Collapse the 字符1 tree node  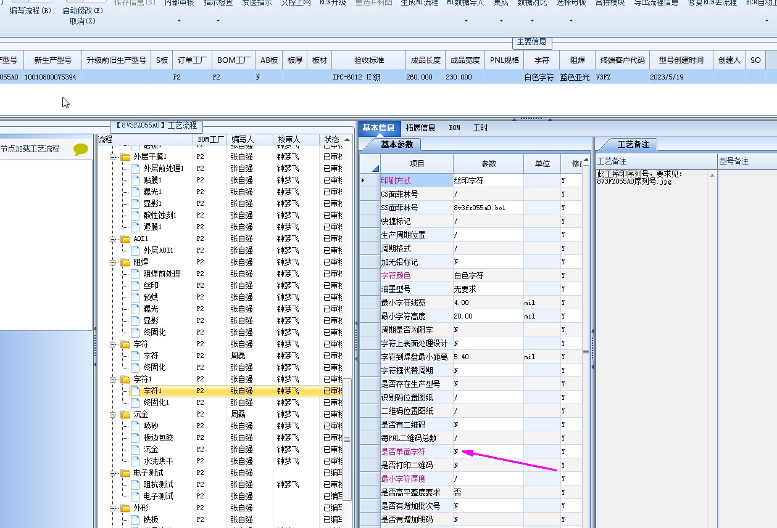click(114, 380)
